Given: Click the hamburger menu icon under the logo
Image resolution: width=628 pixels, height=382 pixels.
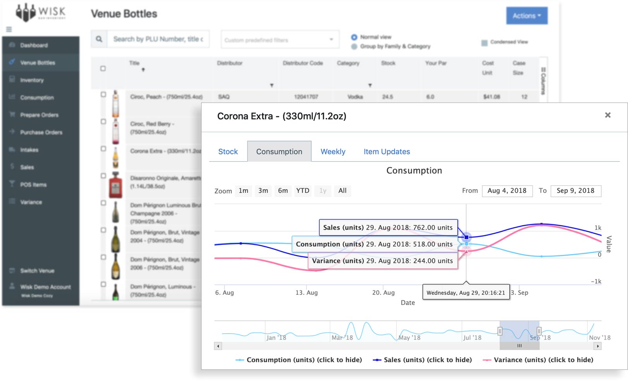Looking at the screenshot, I should (9, 29).
